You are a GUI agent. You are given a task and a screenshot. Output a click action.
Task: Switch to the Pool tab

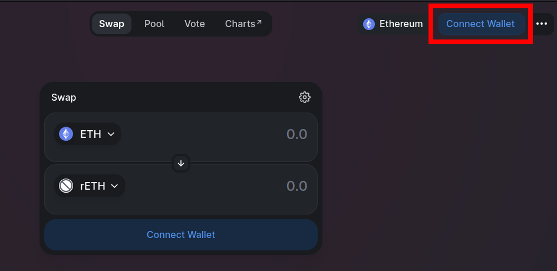(154, 24)
